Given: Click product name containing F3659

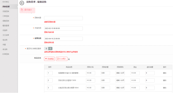Looking at the screenshot, I should pyautogui.click(x=67, y=80).
